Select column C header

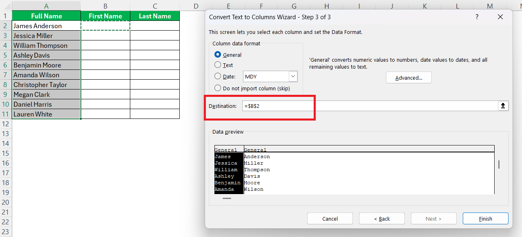[x=155, y=6]
